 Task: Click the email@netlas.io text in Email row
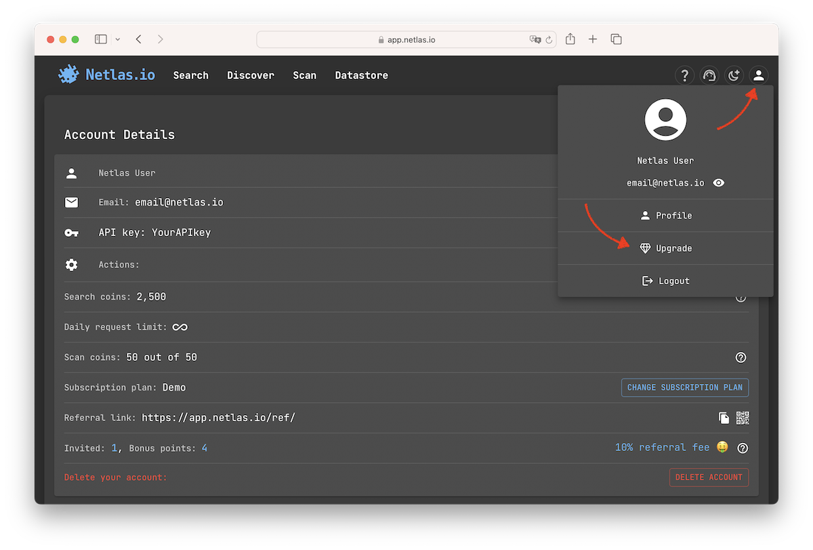[x=179, y=202]
